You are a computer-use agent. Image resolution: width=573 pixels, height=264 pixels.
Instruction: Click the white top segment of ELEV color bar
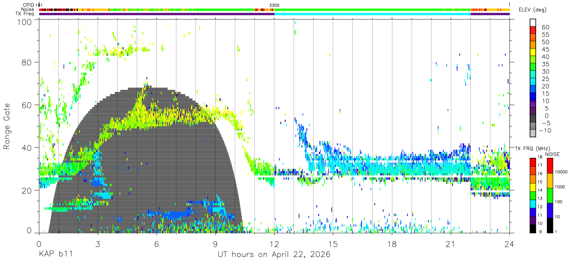pyautogui.click(x=533, y=22)
